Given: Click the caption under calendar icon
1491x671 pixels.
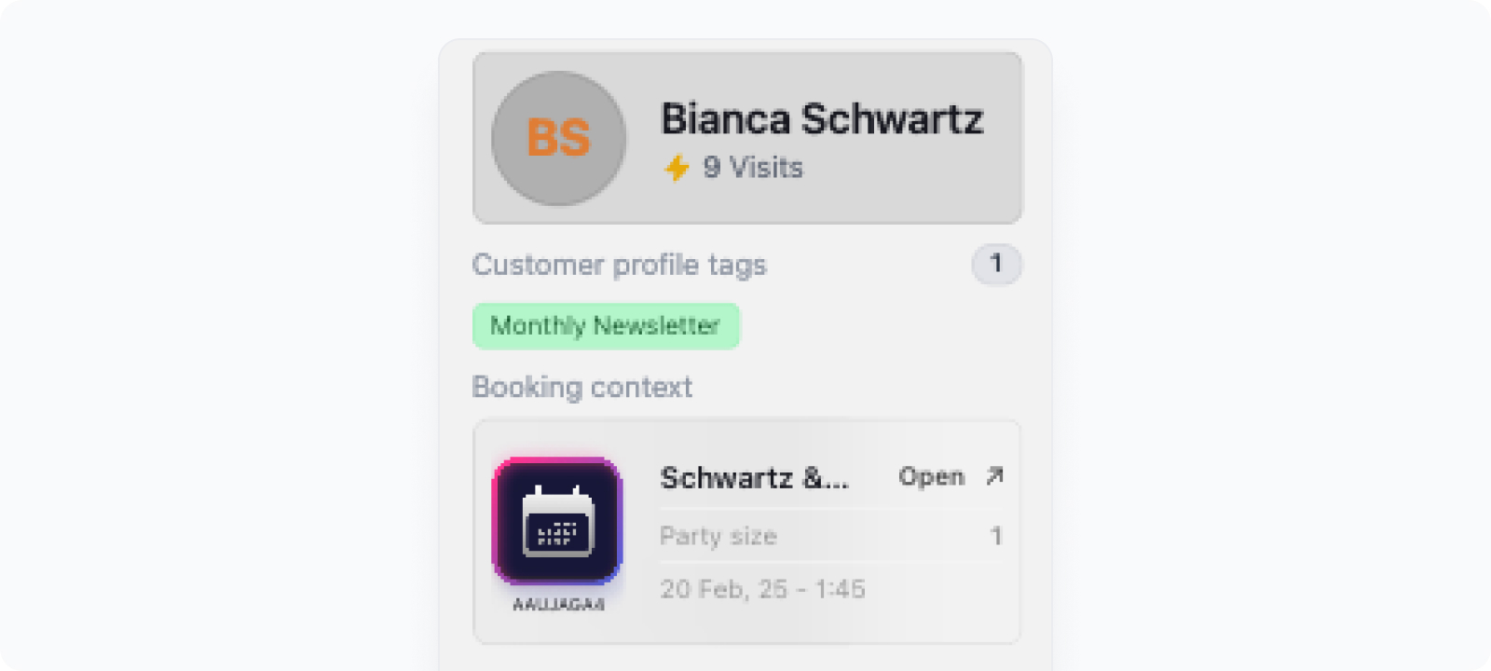Looking at the screenshot, I should pyautogui.click(x=558, y=604).
